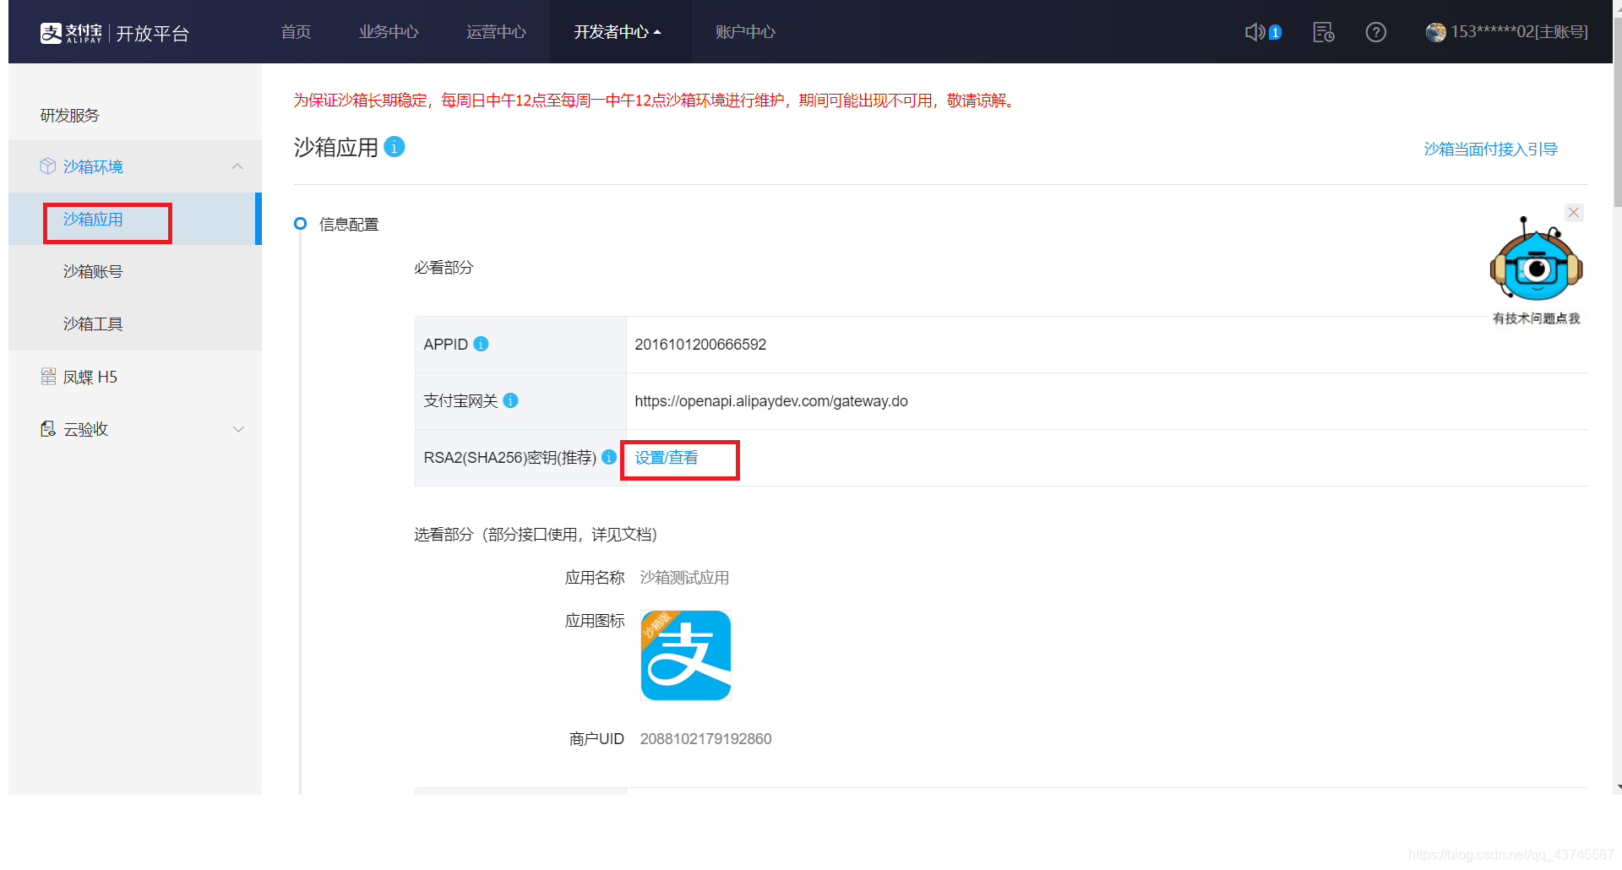Click the info icon next to RSA2 密钥

click(x=608, y=457)
